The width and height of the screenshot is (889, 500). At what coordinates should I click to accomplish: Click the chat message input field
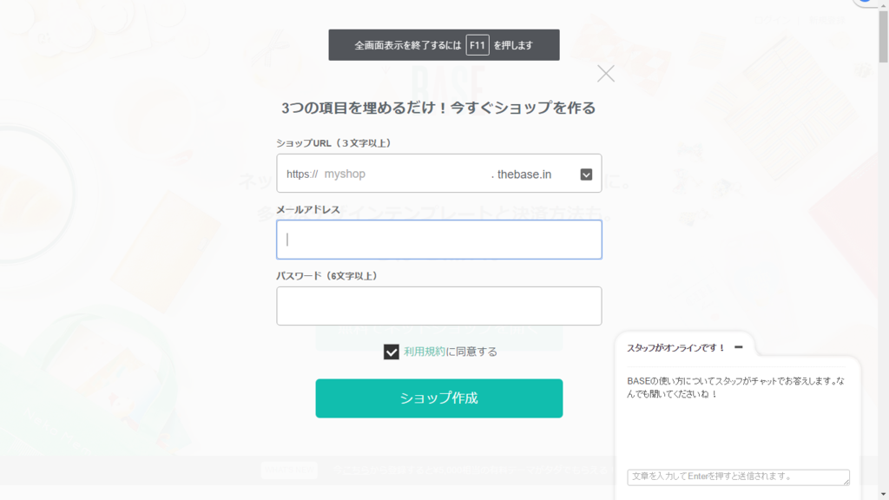tap(738, 477)
